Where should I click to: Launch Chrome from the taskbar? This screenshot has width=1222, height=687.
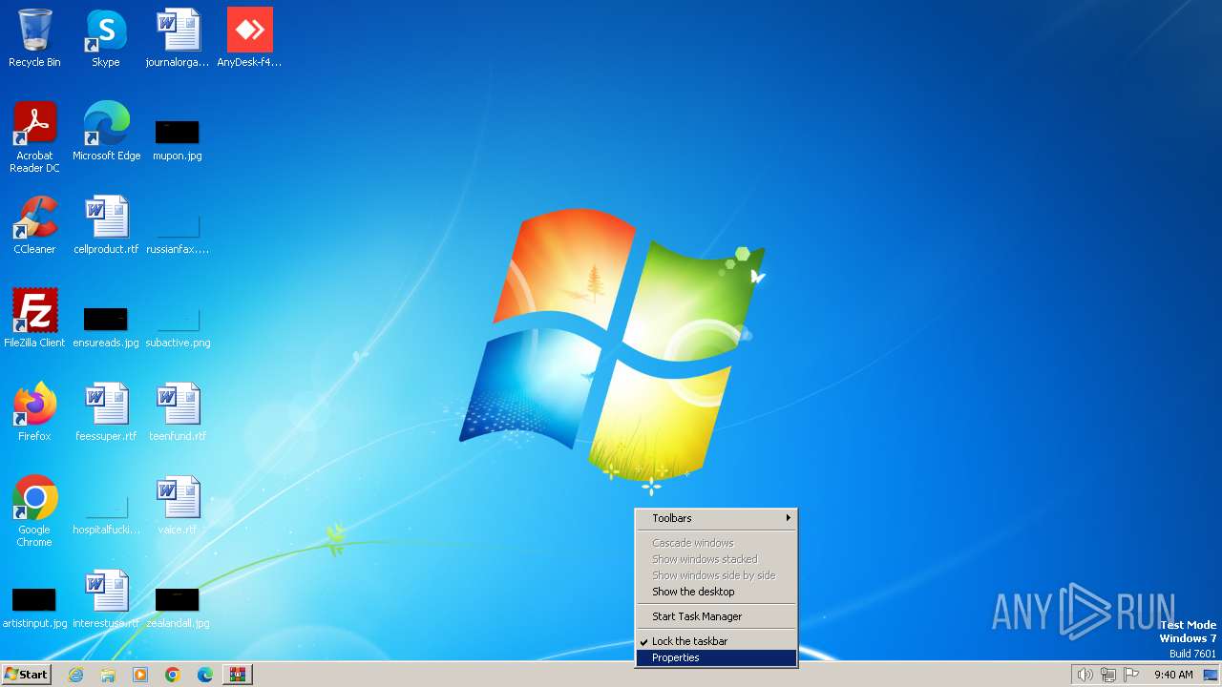coord(173,675)
